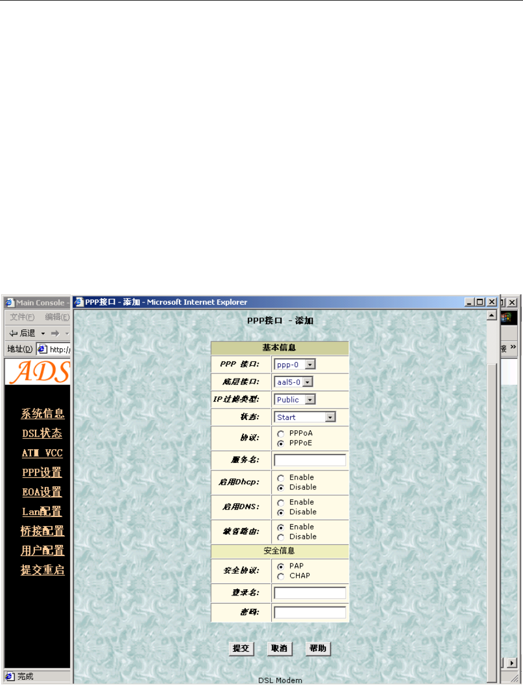Choose Enable for 启用DNS
Screen dimensions: 523x685
[x=280, y=503]
